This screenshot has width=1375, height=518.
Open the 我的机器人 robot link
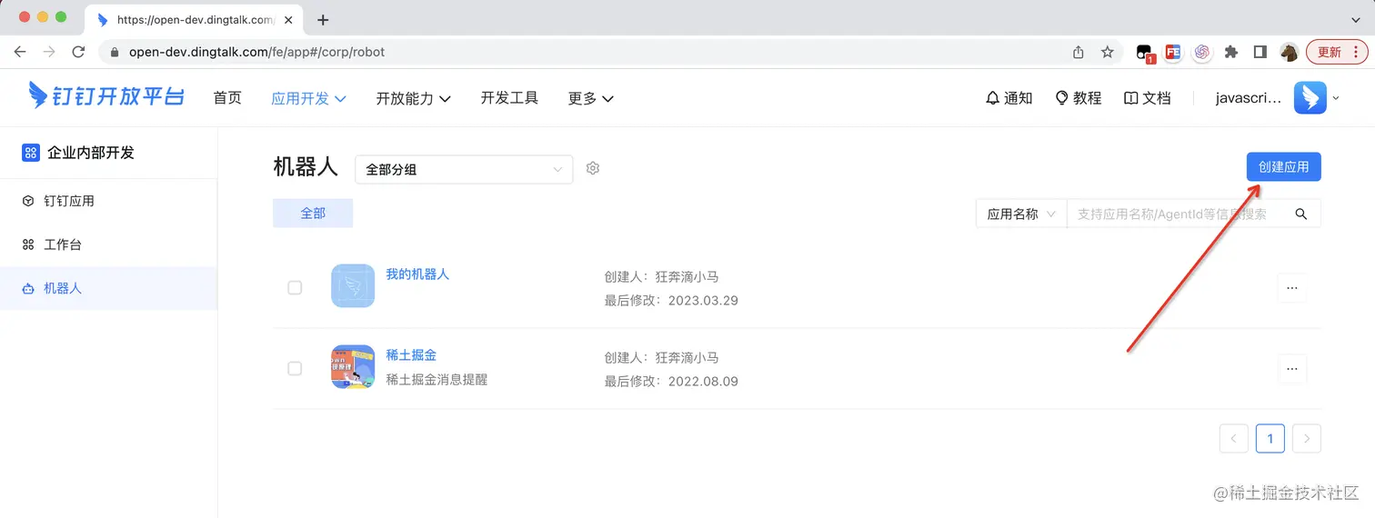click(417, 274)
